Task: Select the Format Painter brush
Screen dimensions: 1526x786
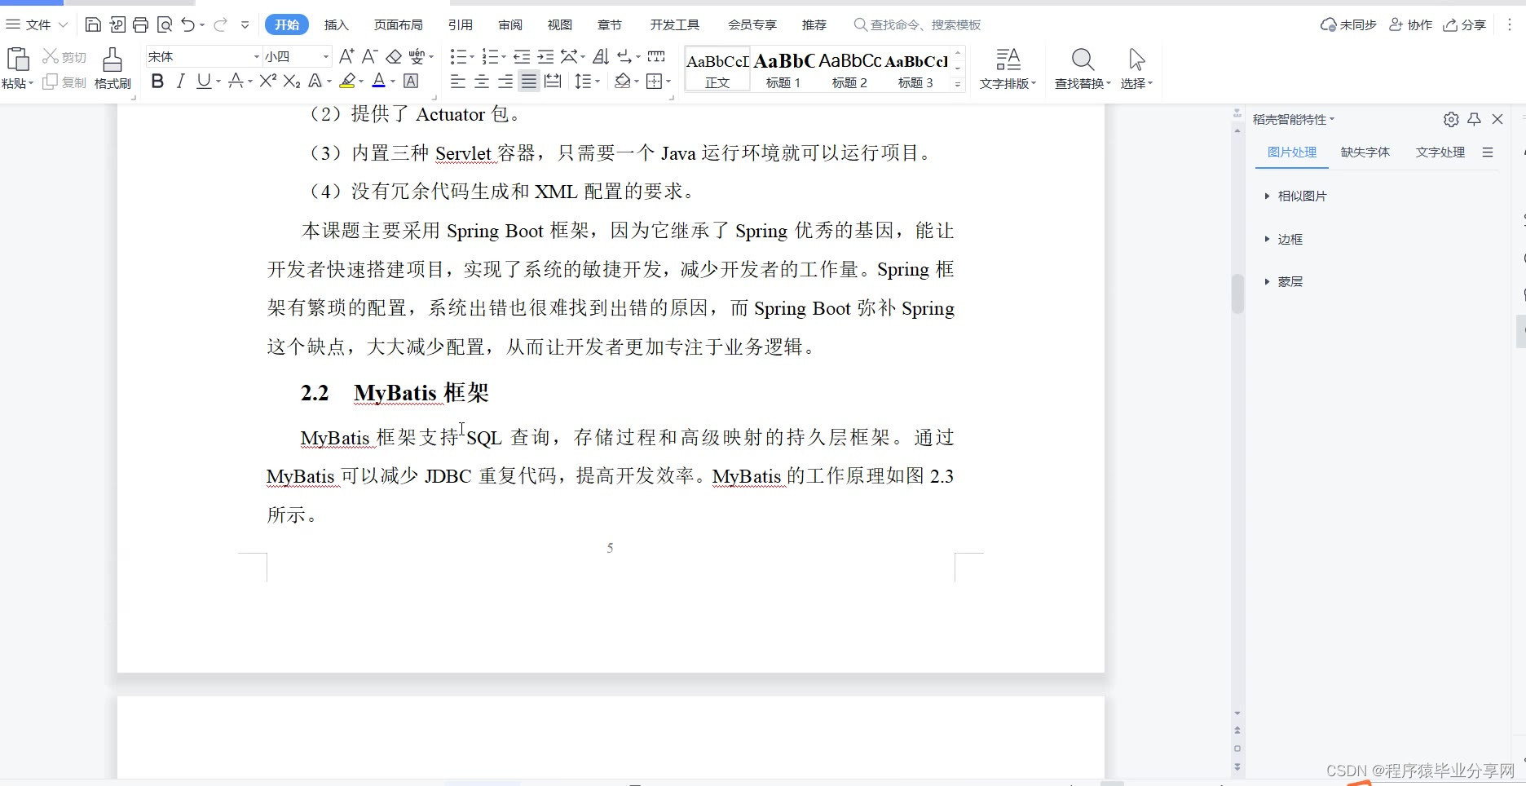Action: pyautogui.click(x=112, y=60)
